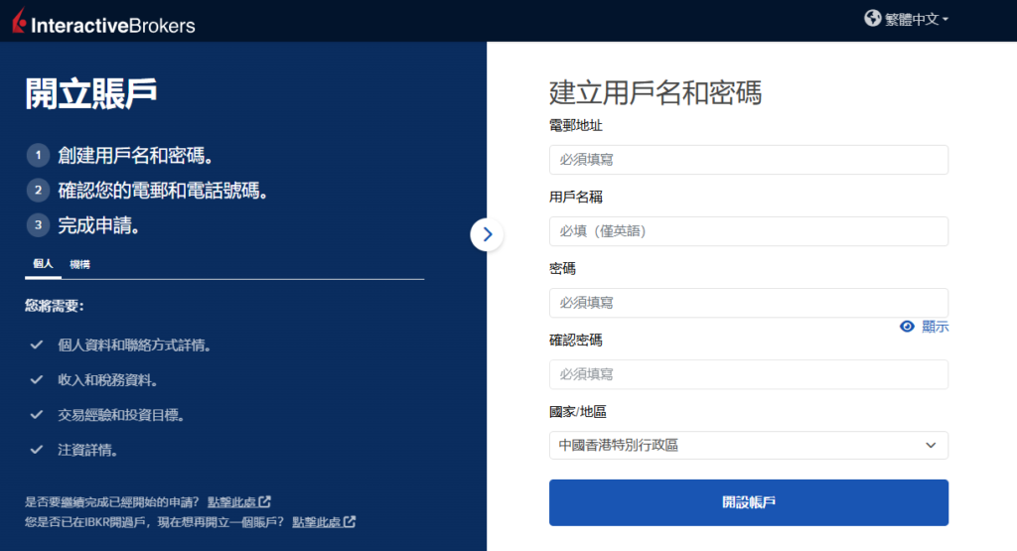Click the step 2 number circle
The width and height of the screenshot is (1017, 551).
point(38,190)
